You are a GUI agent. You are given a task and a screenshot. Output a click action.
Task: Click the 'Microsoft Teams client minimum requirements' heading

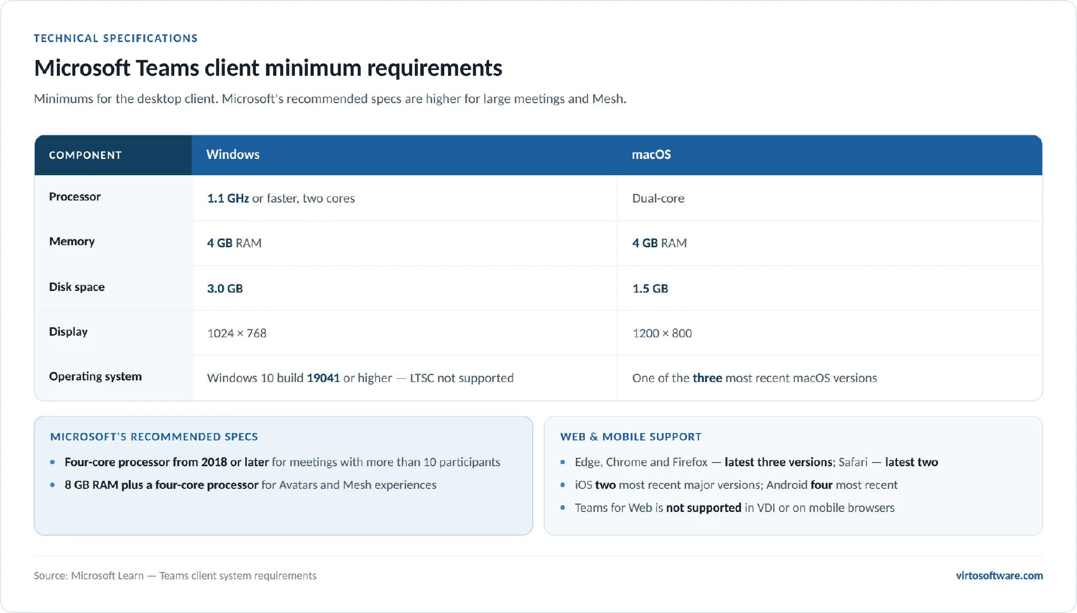click(268, 68)
